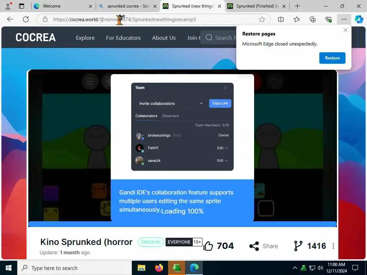
Task: Click the Kino Sprunked project title
Action: click(86, 242)
